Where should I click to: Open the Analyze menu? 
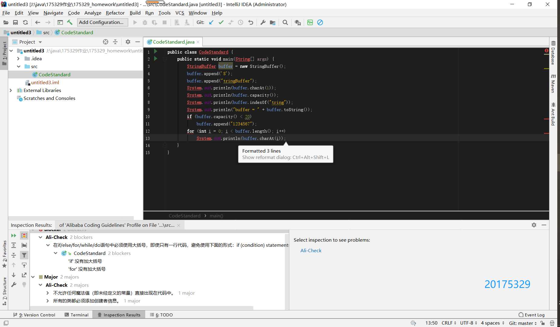tap(93, 13)
